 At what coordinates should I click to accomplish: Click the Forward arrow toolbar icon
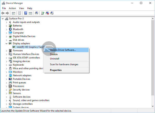[x=7, y=13]
